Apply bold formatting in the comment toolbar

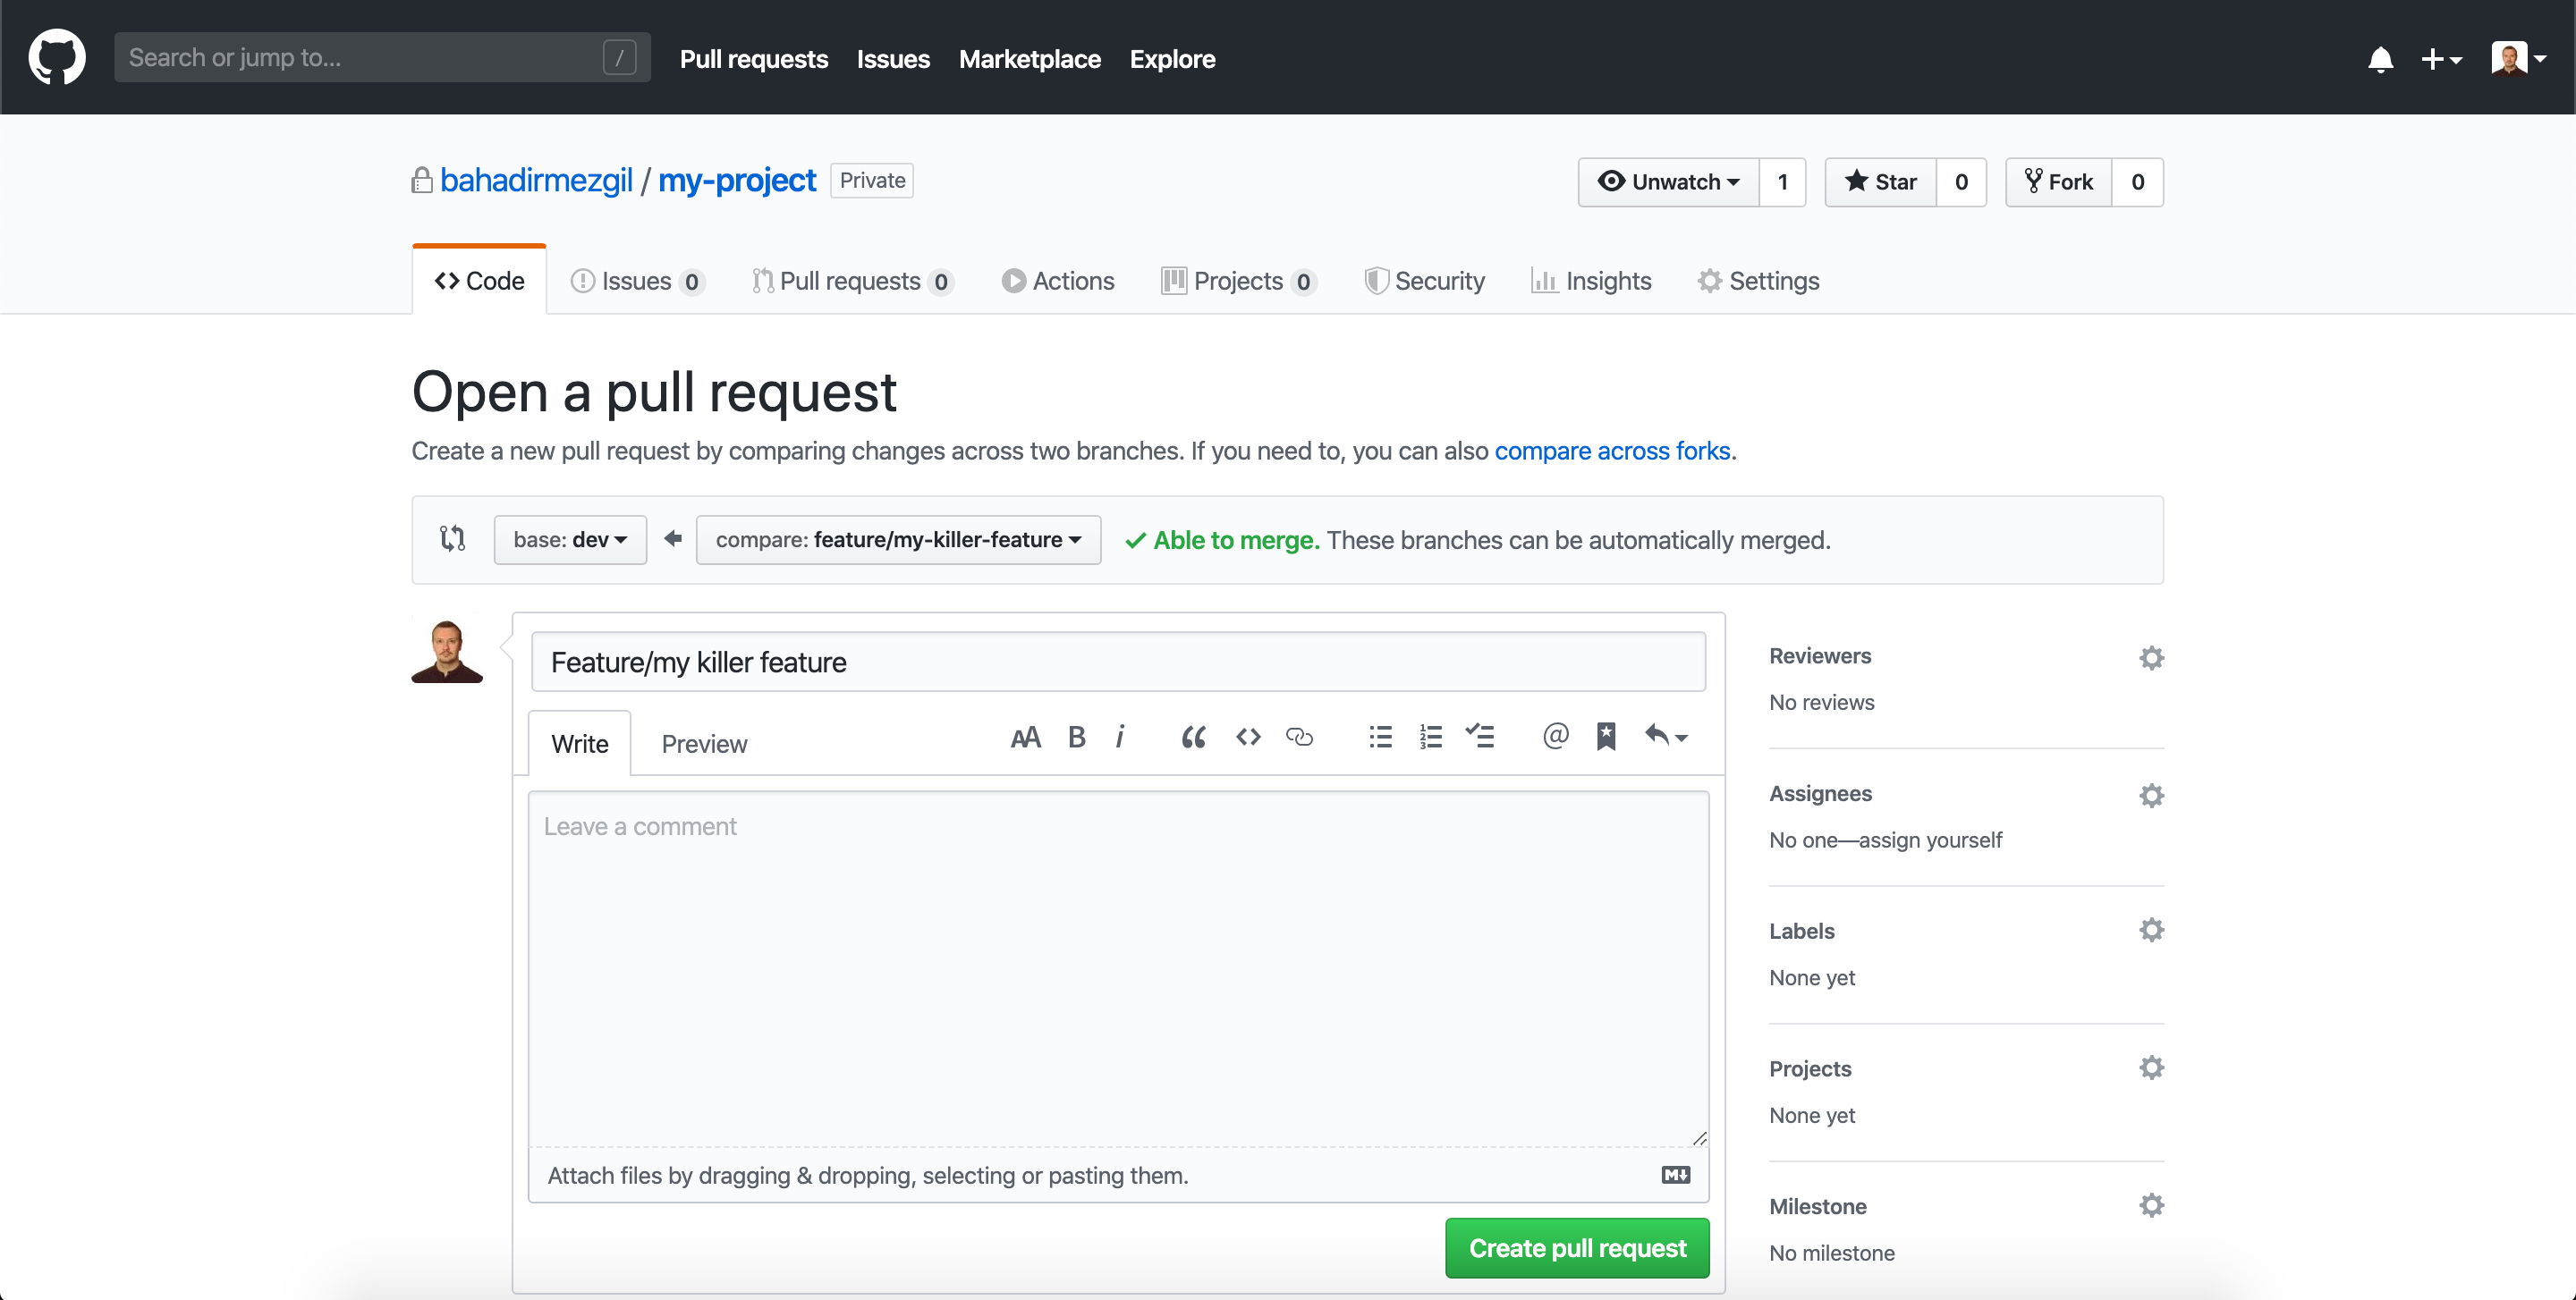tap(1076, 737)
